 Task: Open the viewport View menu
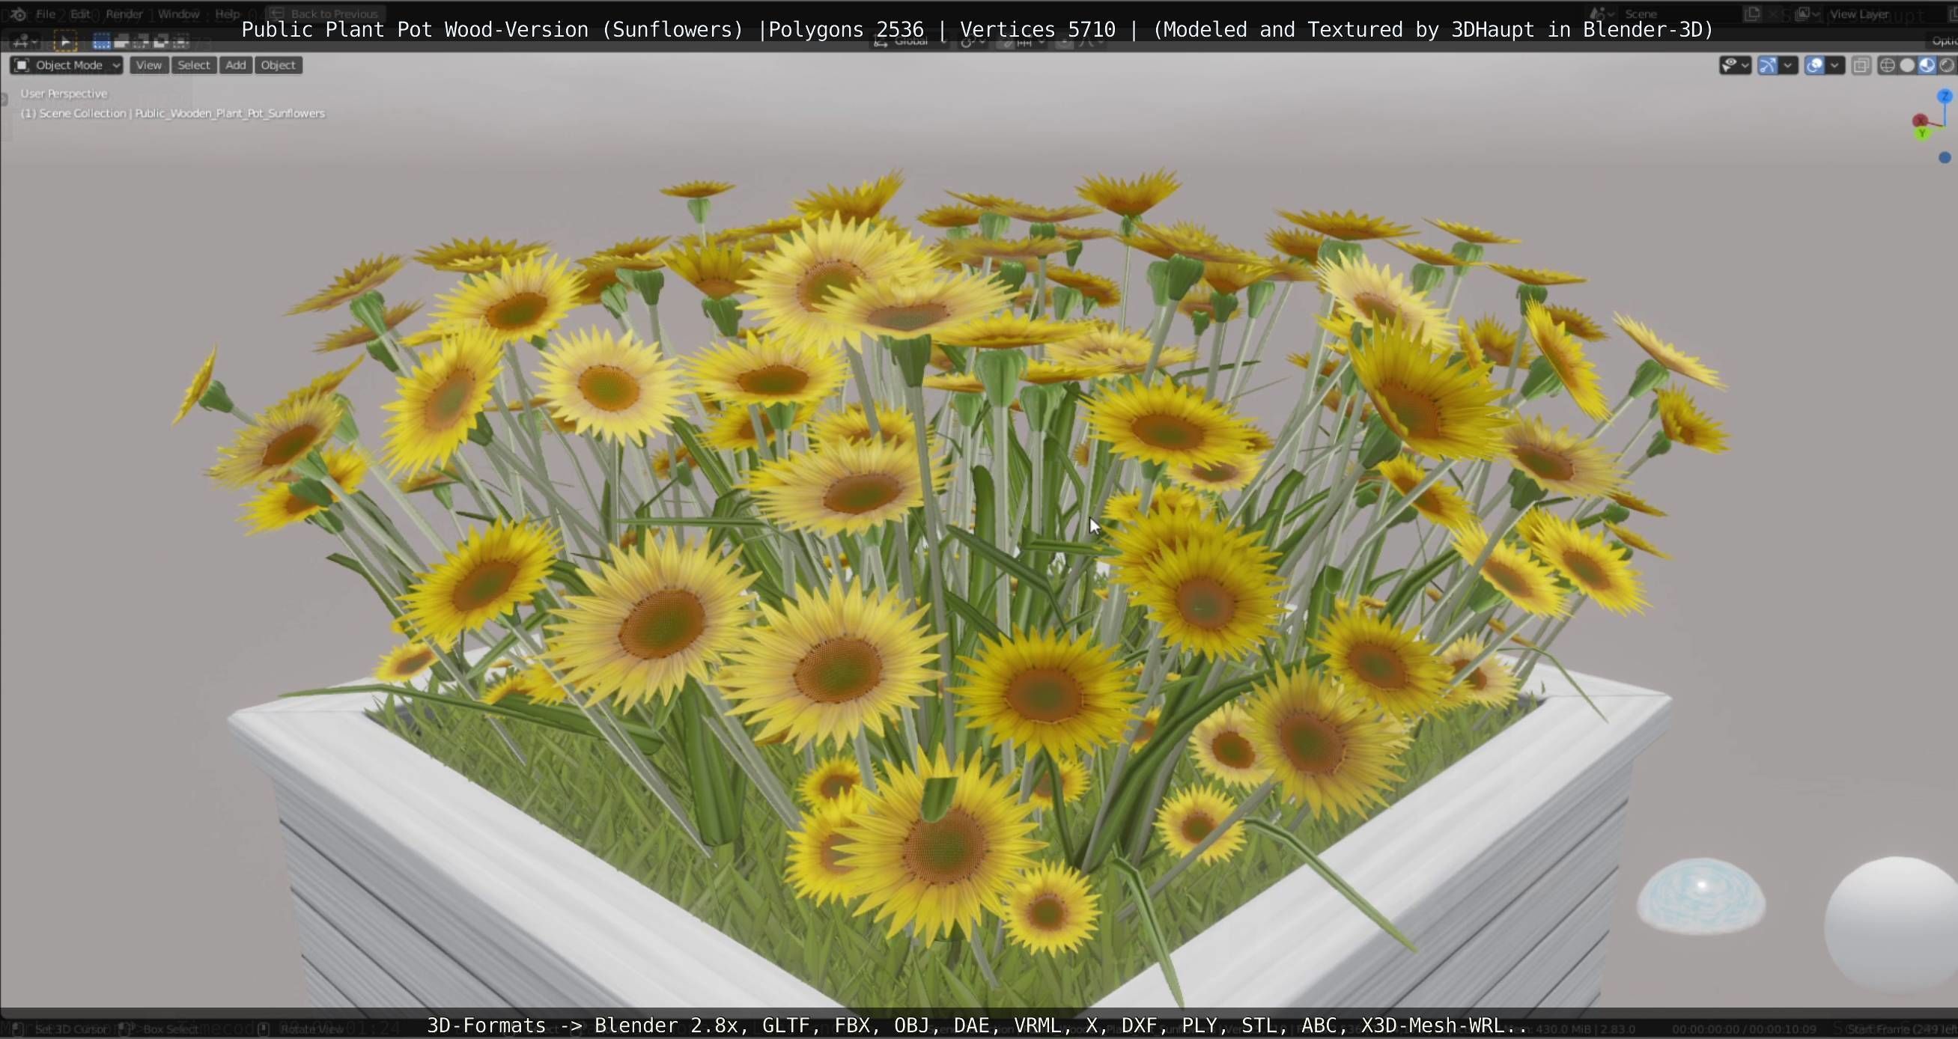tap(148, 65)
